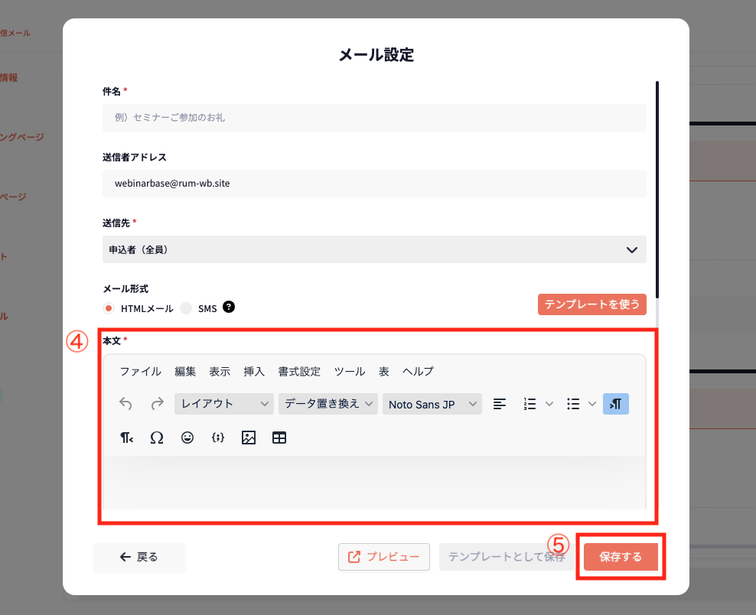
Task: Click the redo arrow in the editor toolbar
Action: [157, 404]
